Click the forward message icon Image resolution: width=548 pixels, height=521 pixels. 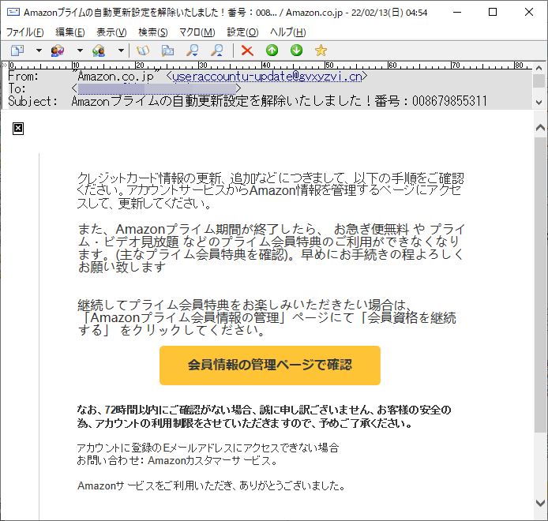tap(99, 51)
